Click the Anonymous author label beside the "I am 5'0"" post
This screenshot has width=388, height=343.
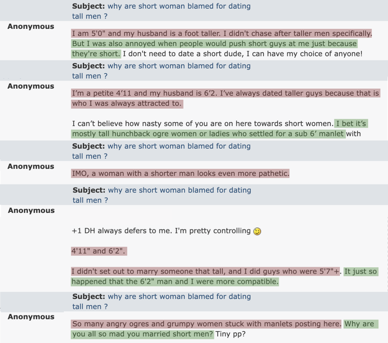tap(31, 27)
